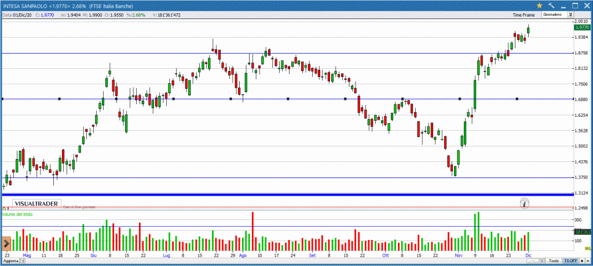Click the 300 volume axis label
The width and height of the screenshot is (593, 266).
point(579,220)
